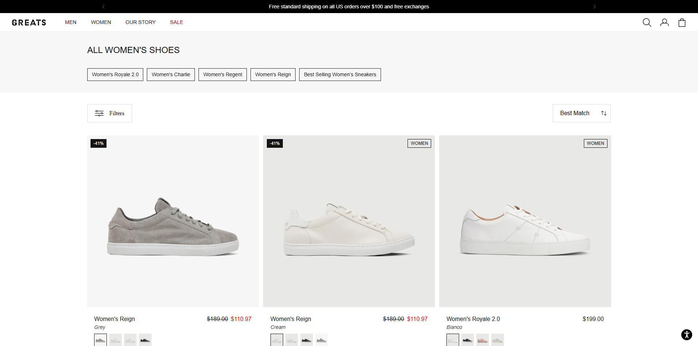Open the shopping bag icon
Screen dimensions: 698x346
click(x=682, y=23)
